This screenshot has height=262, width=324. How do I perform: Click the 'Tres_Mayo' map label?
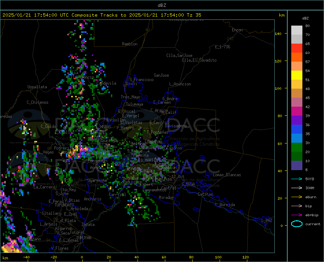tap(130, 97)
